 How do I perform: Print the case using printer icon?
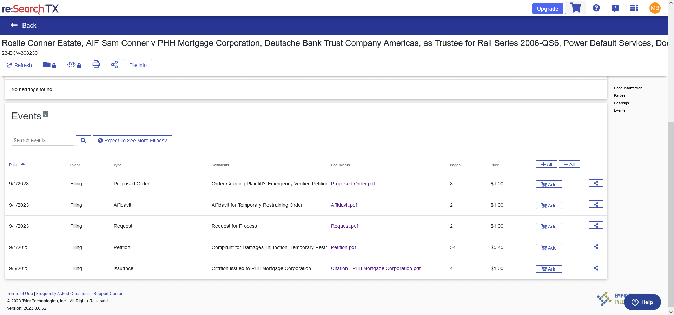[x=96, y=64]
